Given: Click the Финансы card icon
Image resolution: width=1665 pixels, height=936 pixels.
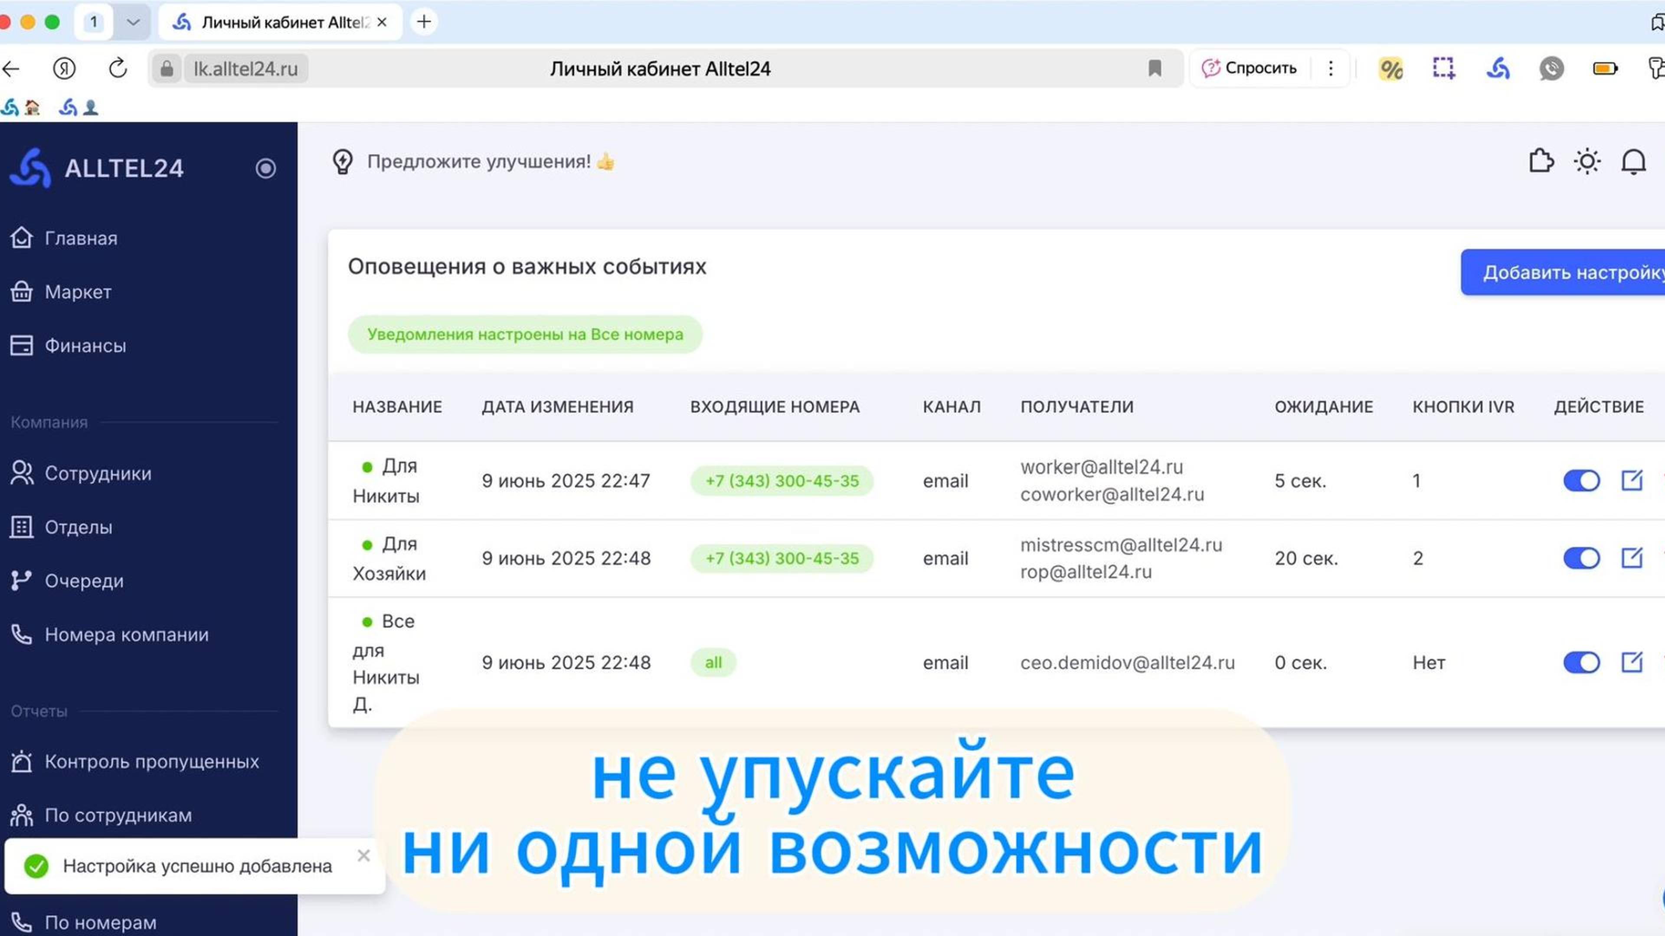Looking at the screenshot, I should point(21,345).
